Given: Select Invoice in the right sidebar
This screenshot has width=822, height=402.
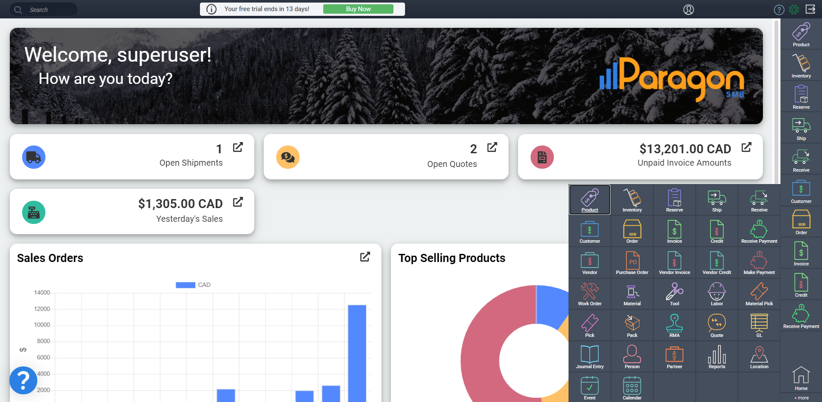Looking at the screenshot, I should (x=801, y=254).
